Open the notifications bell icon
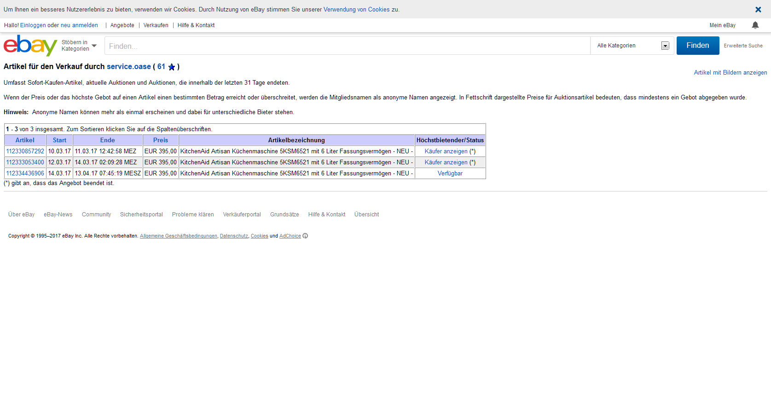The image size is (771, 418). 755,25
